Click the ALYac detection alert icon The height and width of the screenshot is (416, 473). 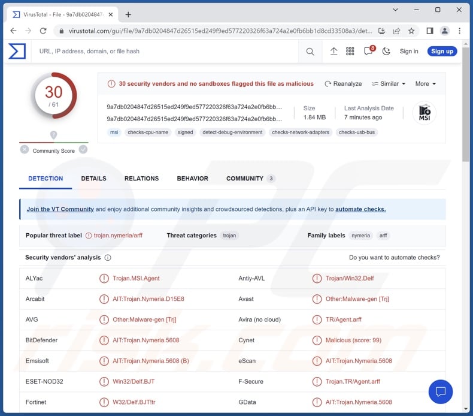point(104,278)
